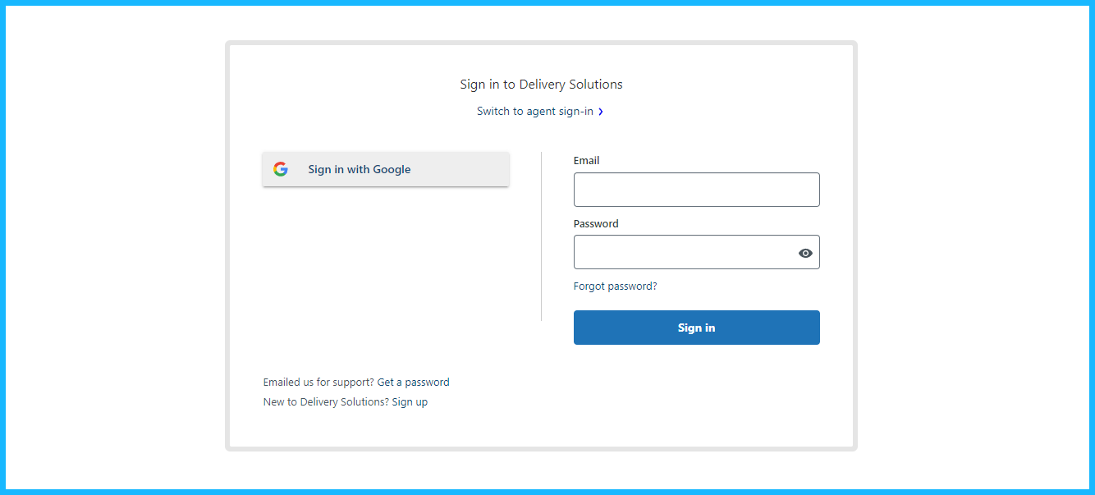Image resolution: width=1095 pixels, height=495 pixels.
Task: Click the gray border of the sign-in card
Action: pos(227,246)
